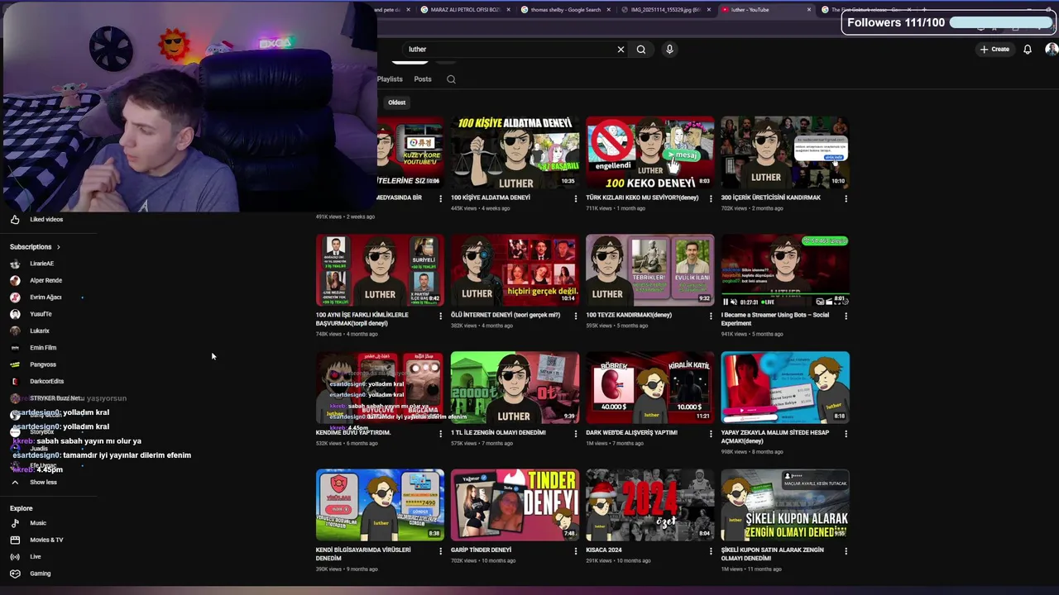This screenshot has height=595, width=1059.
Task: Click the Music icon under Explore
Action: (x=15, y=523)
